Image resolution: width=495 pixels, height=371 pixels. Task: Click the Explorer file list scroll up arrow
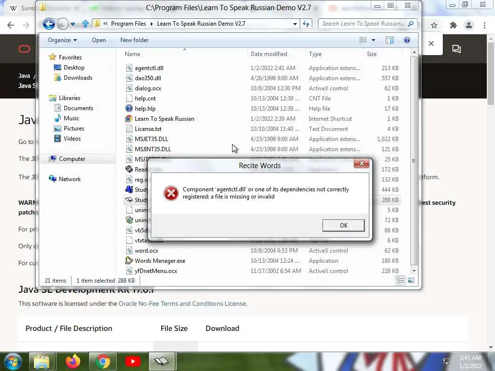(414, 52)
